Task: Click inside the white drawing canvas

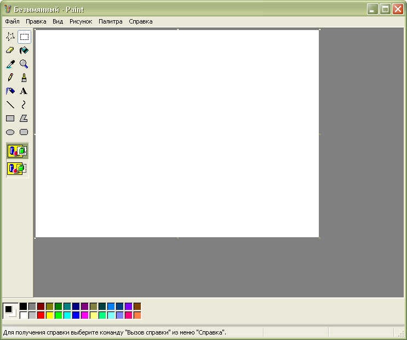Action: tap(177, 133)
